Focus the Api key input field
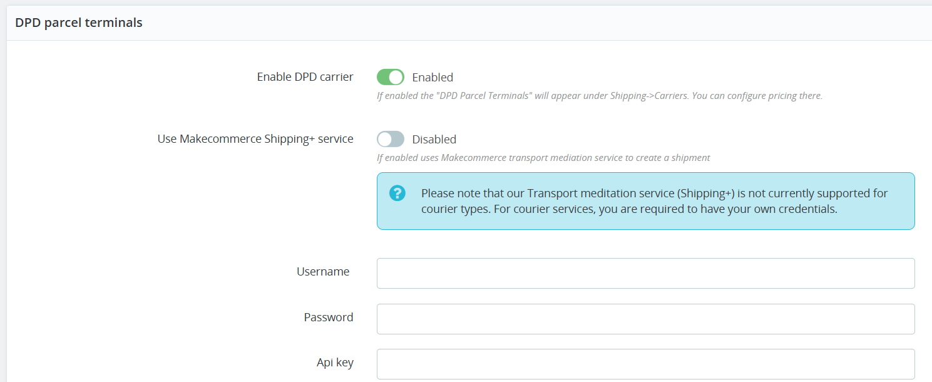Image resolution: width=932 pixels, height=382 pixels. (x=645, y=364)
